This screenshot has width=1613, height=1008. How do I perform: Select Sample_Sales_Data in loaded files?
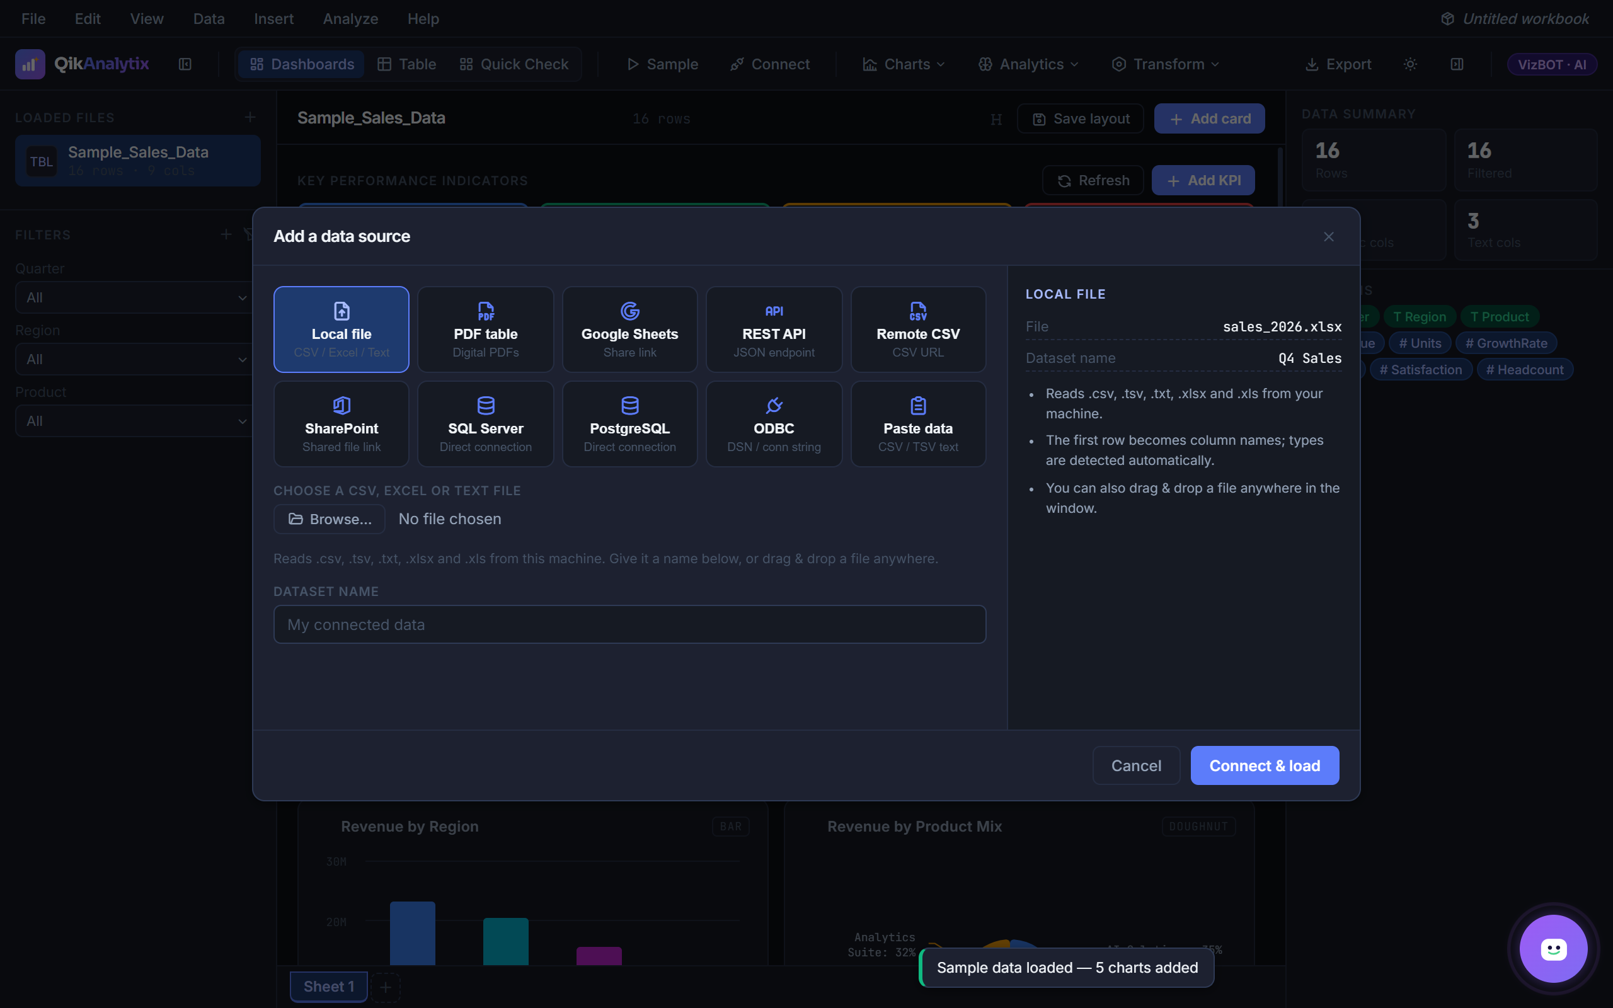[x=138, y=161]
